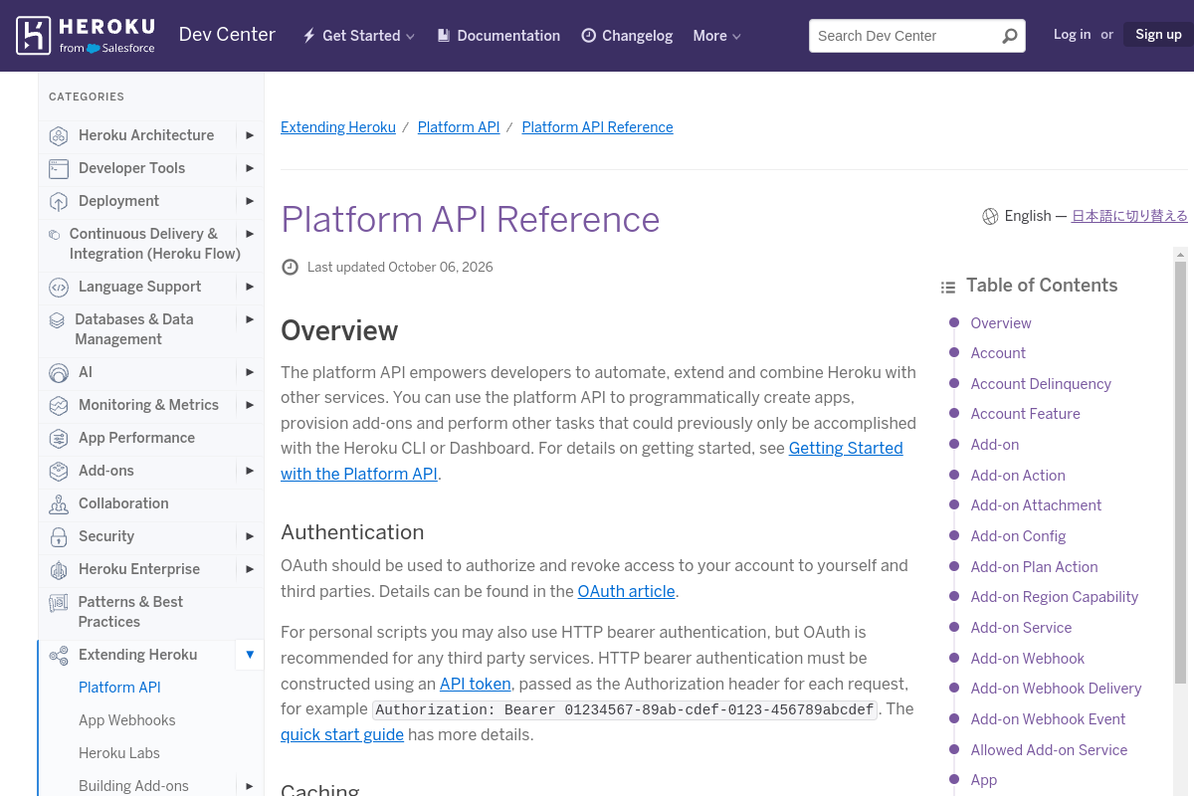Jump to Add-on Webhook Delivery in contents
Screen dimensions: 1194x796
pyautogui.click(x=1056, y=689)
